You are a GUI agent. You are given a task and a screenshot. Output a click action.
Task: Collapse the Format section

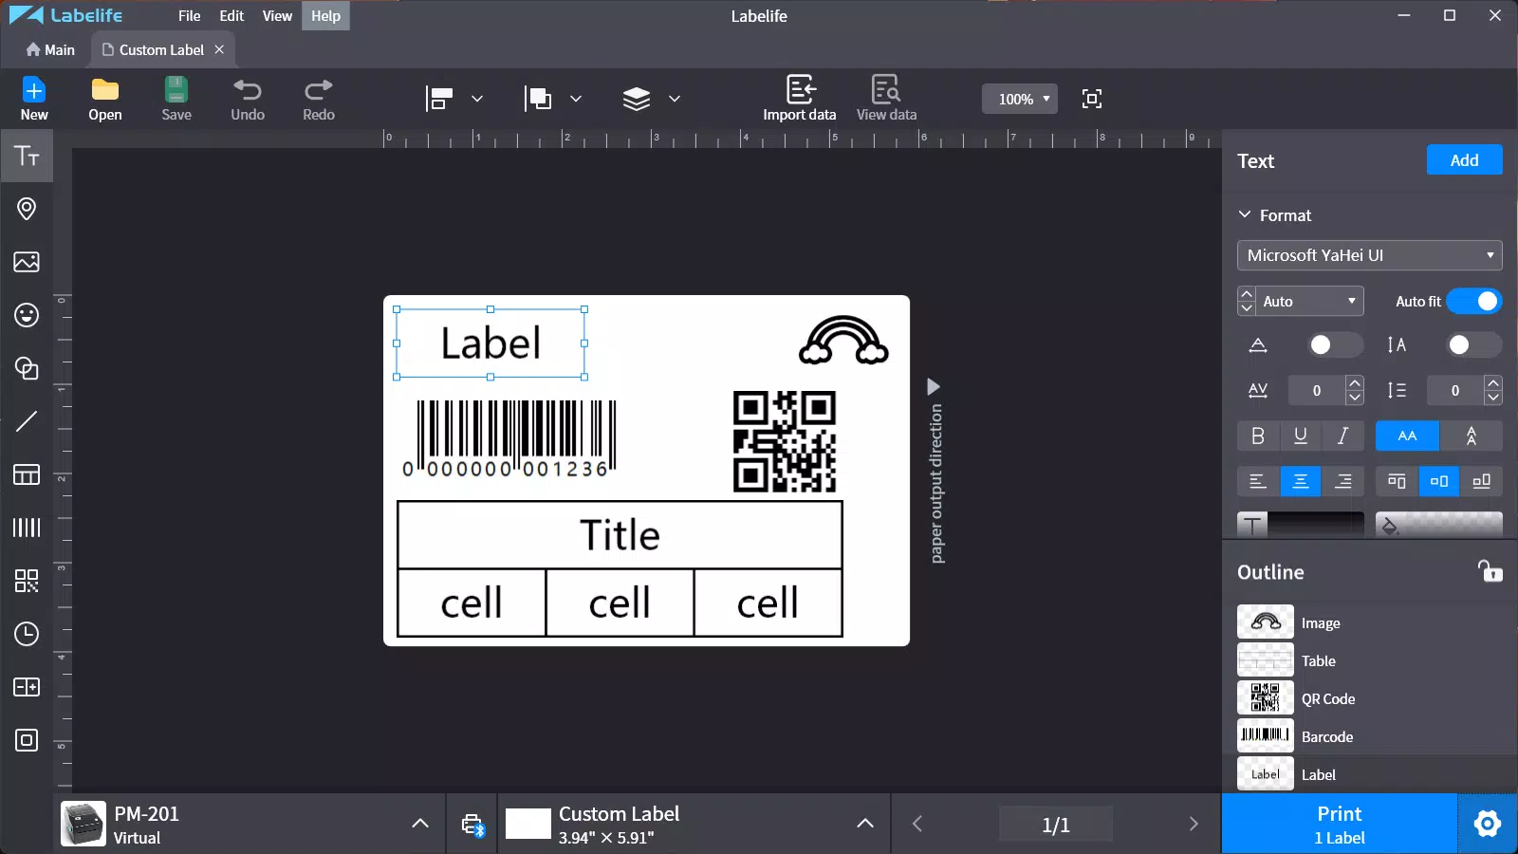(1245, 215)
